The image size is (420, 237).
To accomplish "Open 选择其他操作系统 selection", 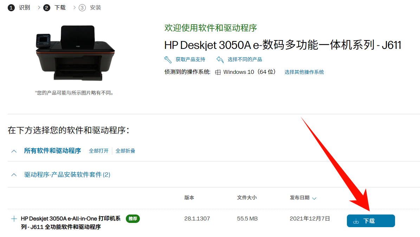I will (x=304, y=72).
